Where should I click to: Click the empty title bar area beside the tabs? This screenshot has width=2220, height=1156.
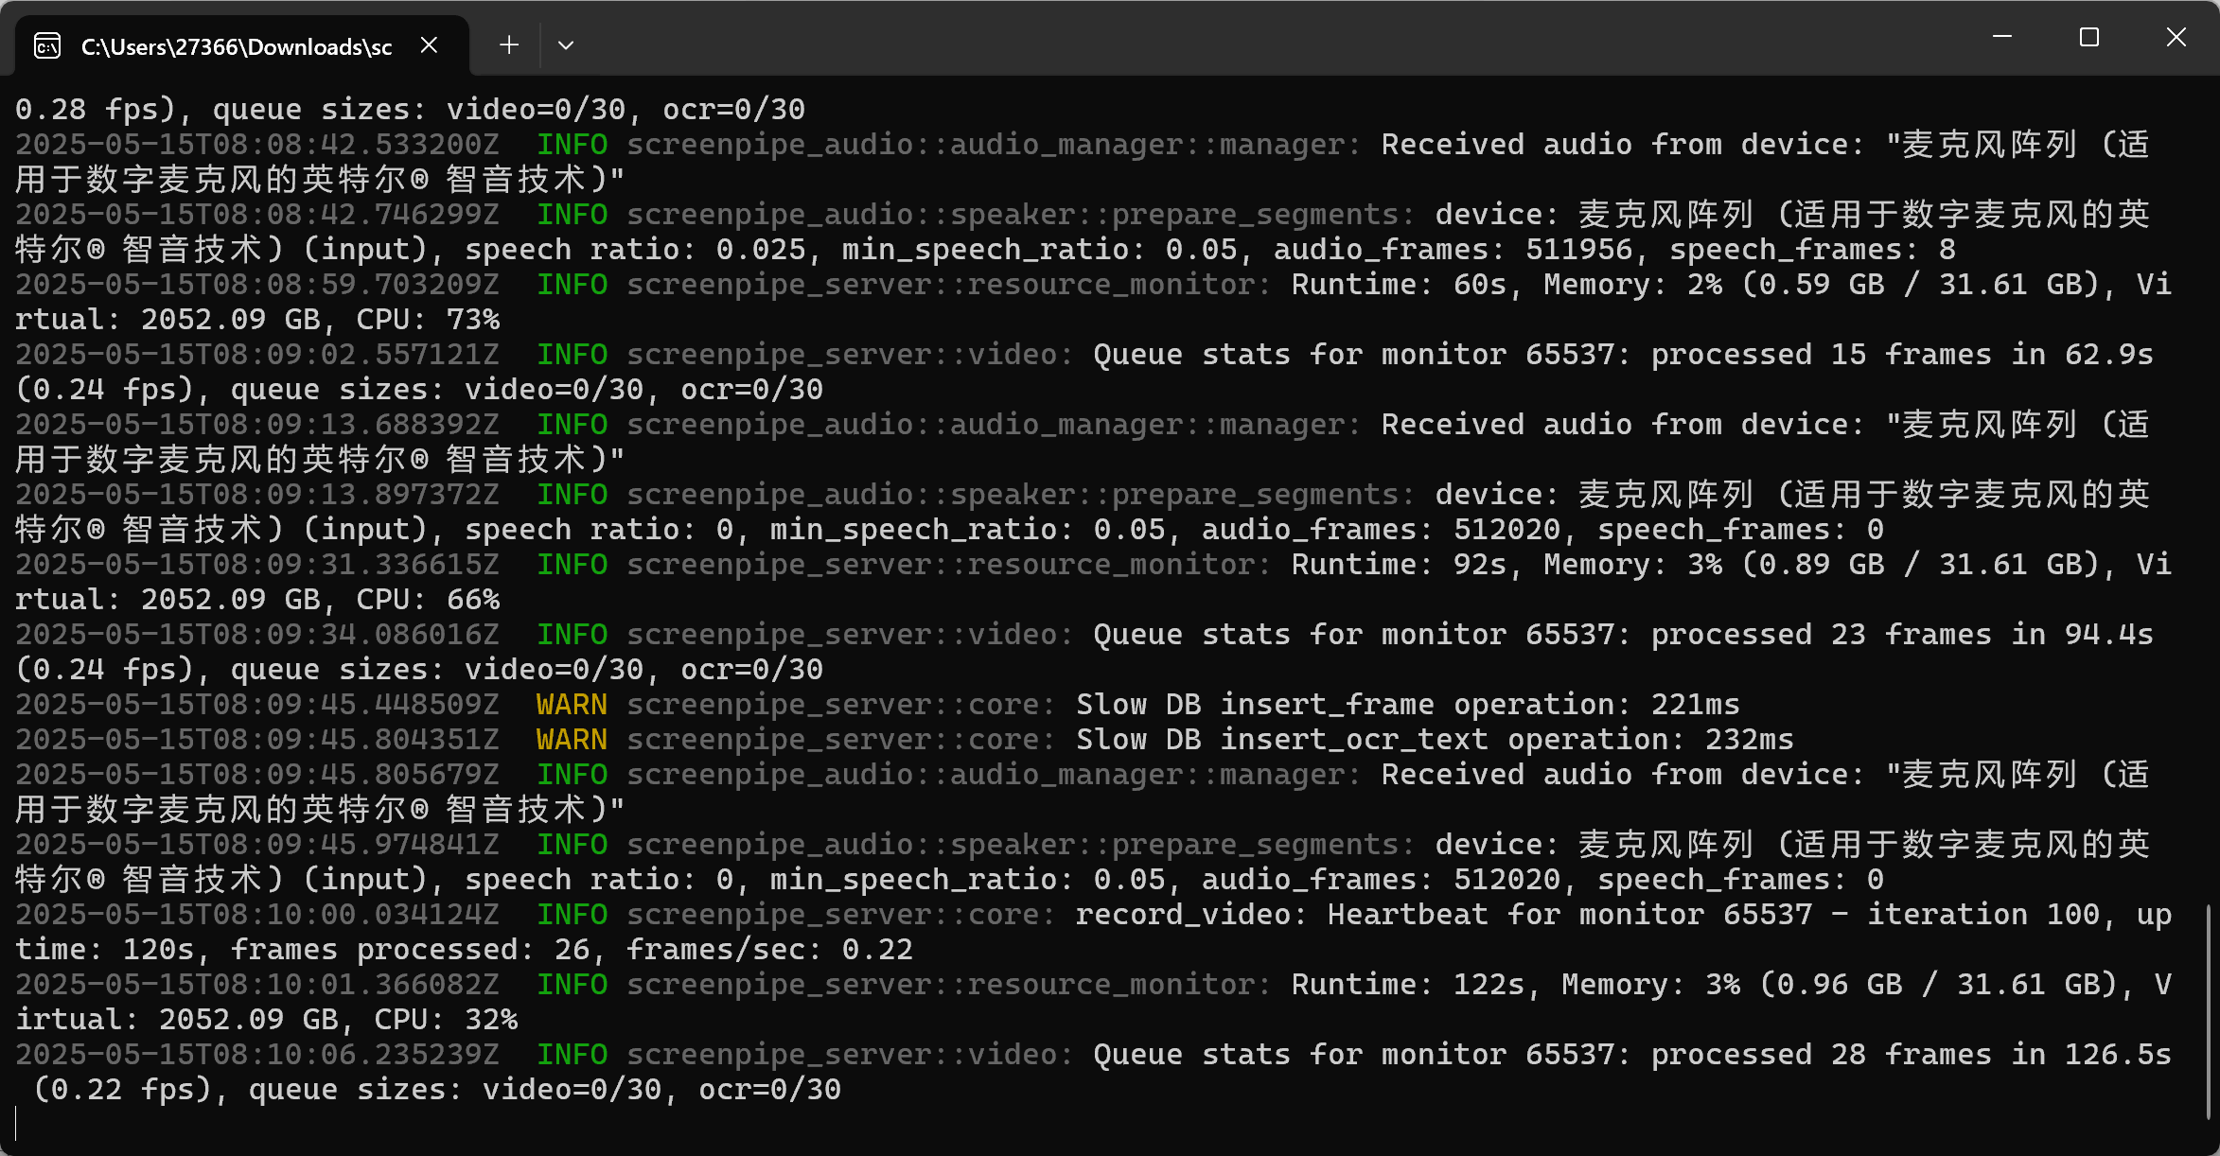1230,40
